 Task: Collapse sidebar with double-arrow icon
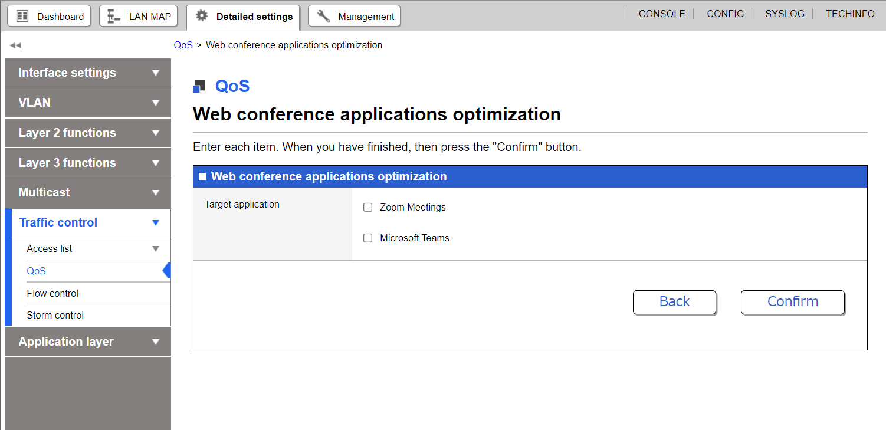pyautogui.click(x=15, y=45)
